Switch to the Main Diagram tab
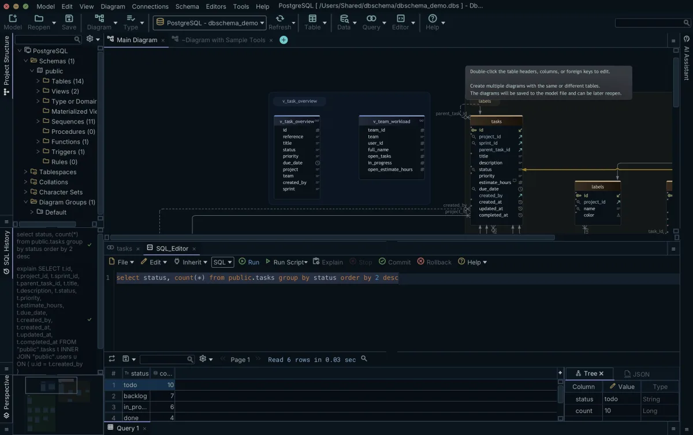This screenshot has width=693, height=435. click(137, 40)
